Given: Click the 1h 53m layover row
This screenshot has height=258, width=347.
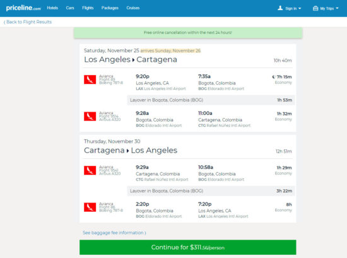Looking at the screenshot, I should click(211, 100).
